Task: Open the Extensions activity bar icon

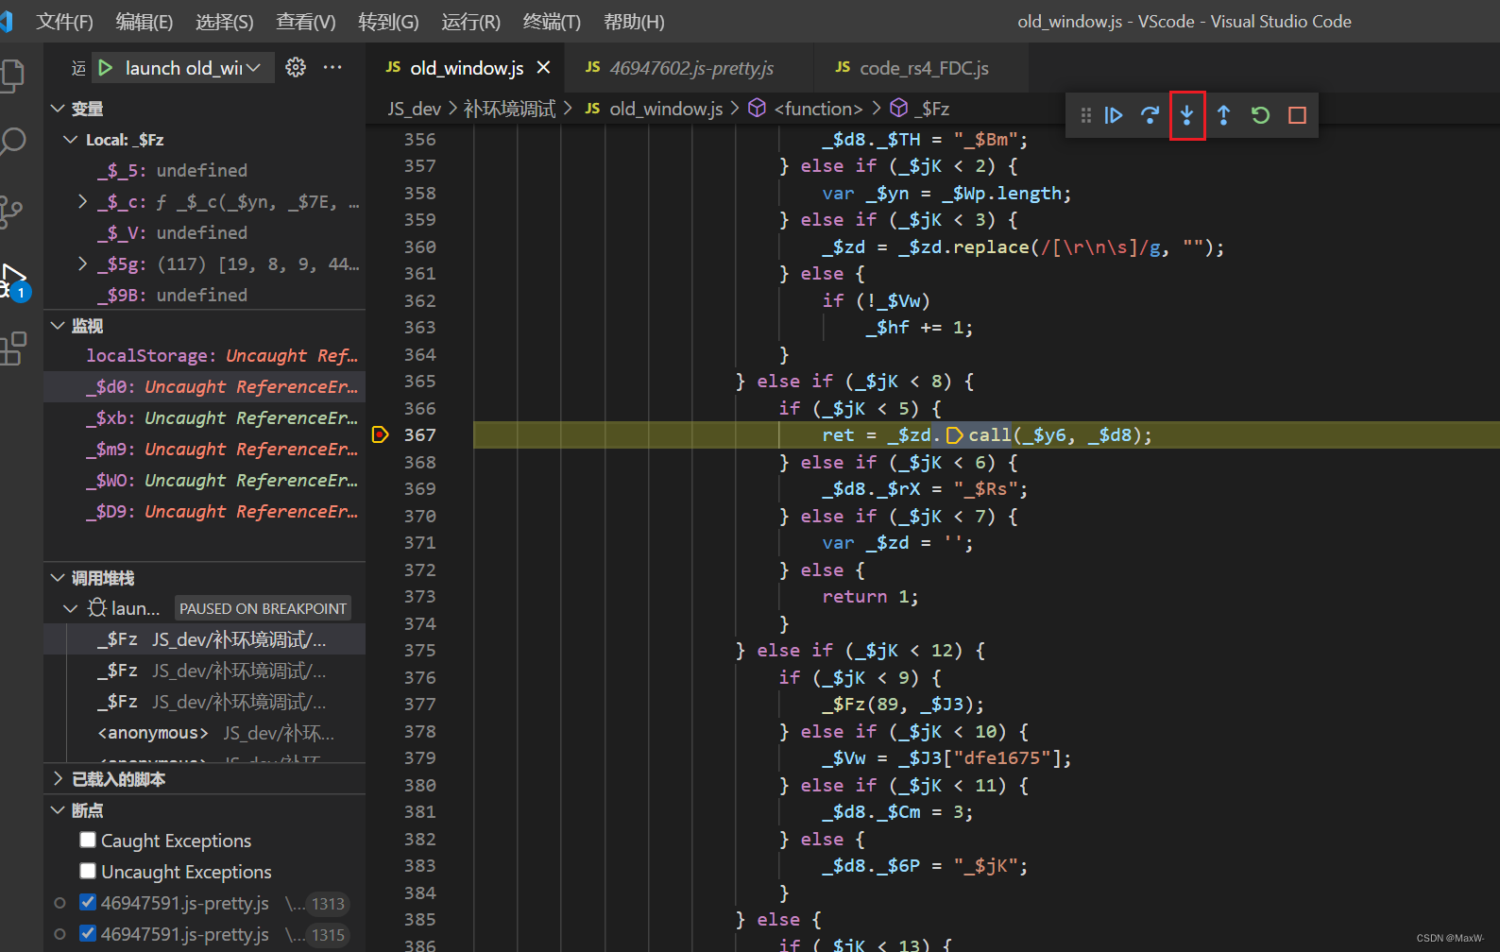Action: pyautogui.click(x=12, y=348)
